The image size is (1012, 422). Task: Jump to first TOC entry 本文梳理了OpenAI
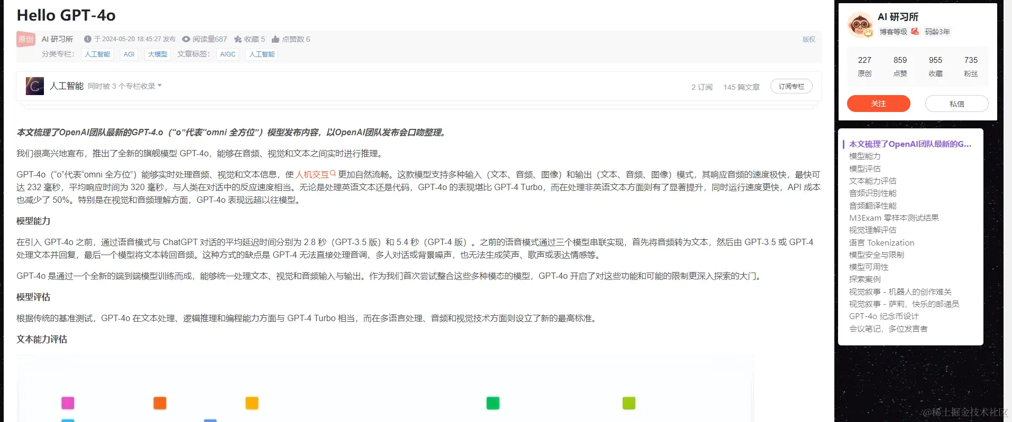pyautogui.click(x=910, y=144)
